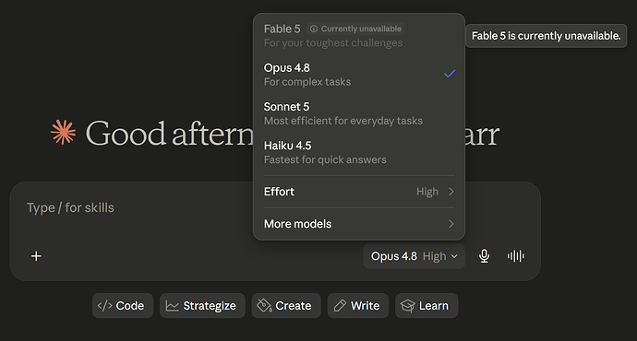
Task: Click the Strategize chart icon
Action: click(173, 306)
